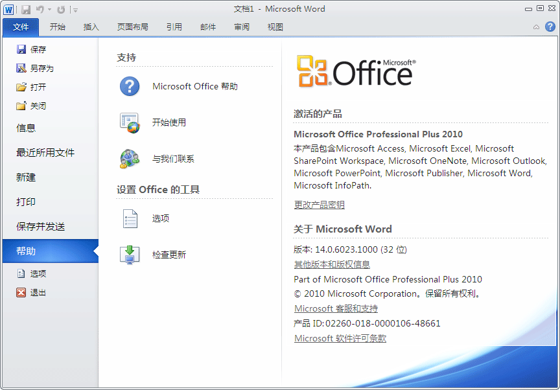The width and height of the screenshot is (560, 390).
Task: Click 关闭 to close the document
Action: click(38, 106)
